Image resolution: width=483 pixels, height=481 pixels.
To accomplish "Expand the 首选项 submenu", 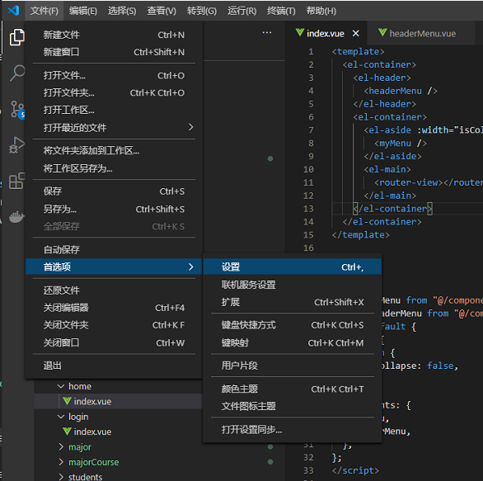I will click(114, 266).
